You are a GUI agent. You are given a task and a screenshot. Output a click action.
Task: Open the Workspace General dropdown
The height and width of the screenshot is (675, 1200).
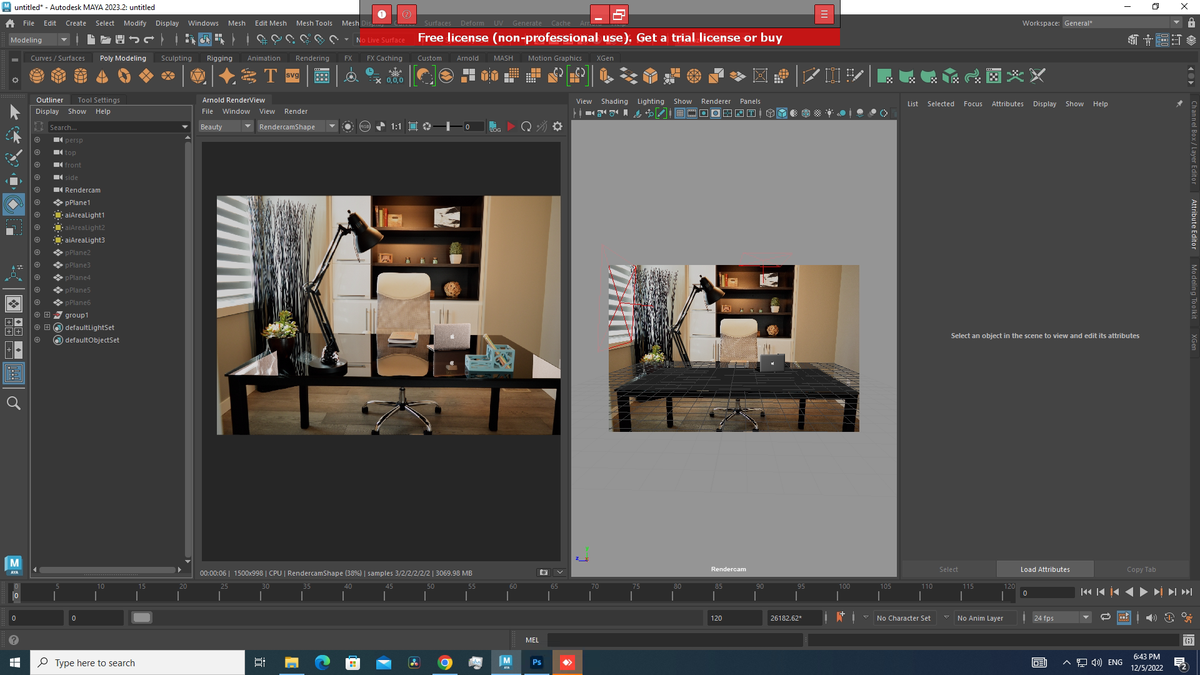1122,23
